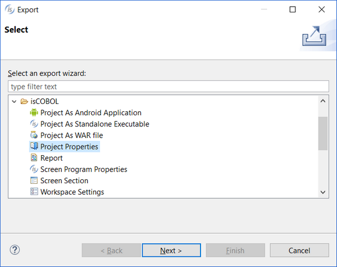Click the isCOBOL folder icon
This screenshot has width=337, height=267.
pos(24,101)
